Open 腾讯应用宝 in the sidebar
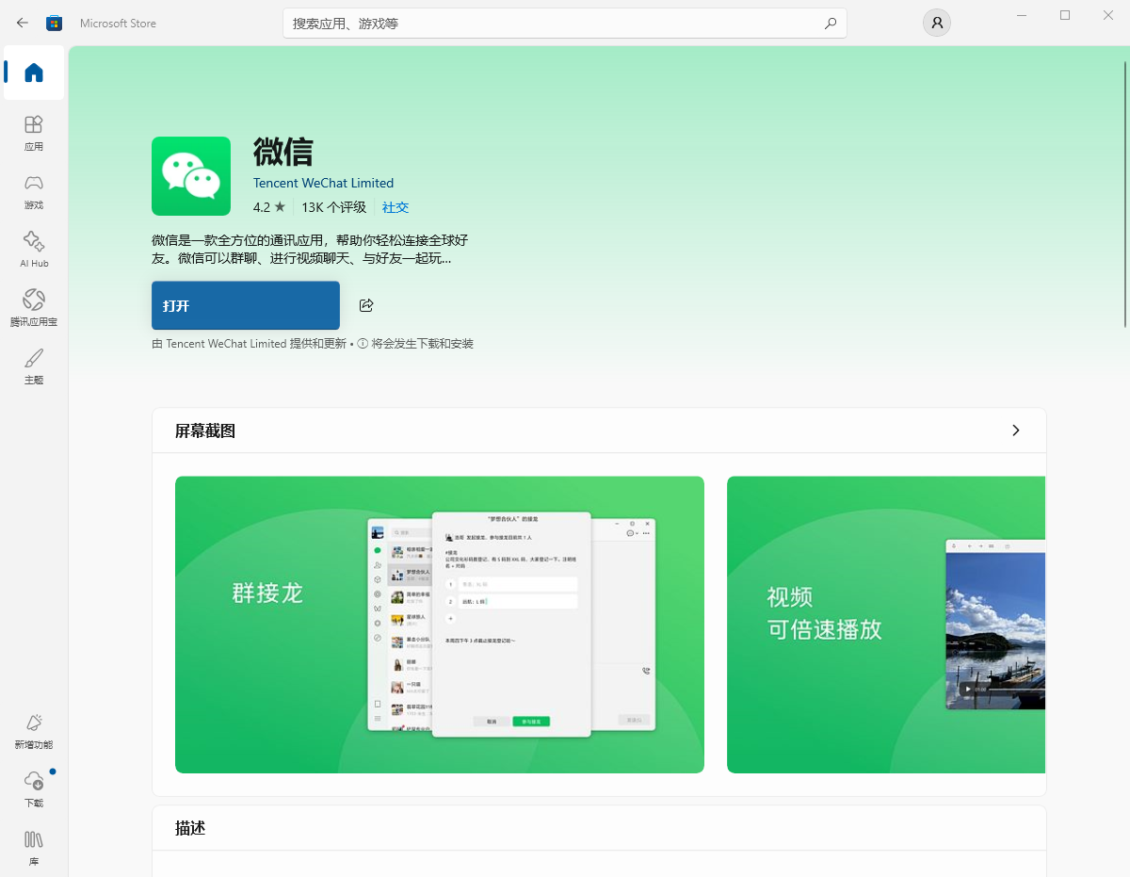Image resolution: width=1130 pixels, height=877 pixels. [x=34, y=308]
